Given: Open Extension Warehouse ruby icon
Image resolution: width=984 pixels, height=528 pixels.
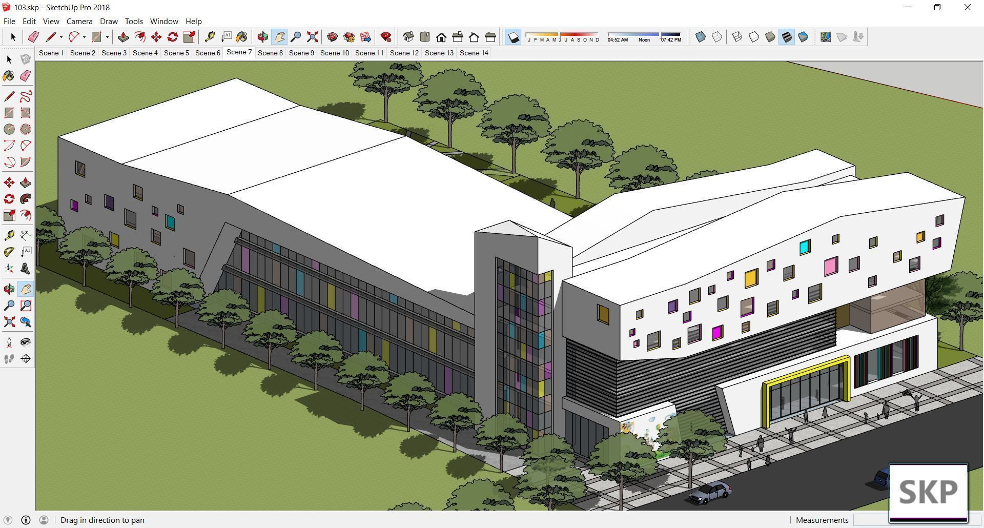Looking at the screenshot, I should pyautogui.click(x=386, y=37).
